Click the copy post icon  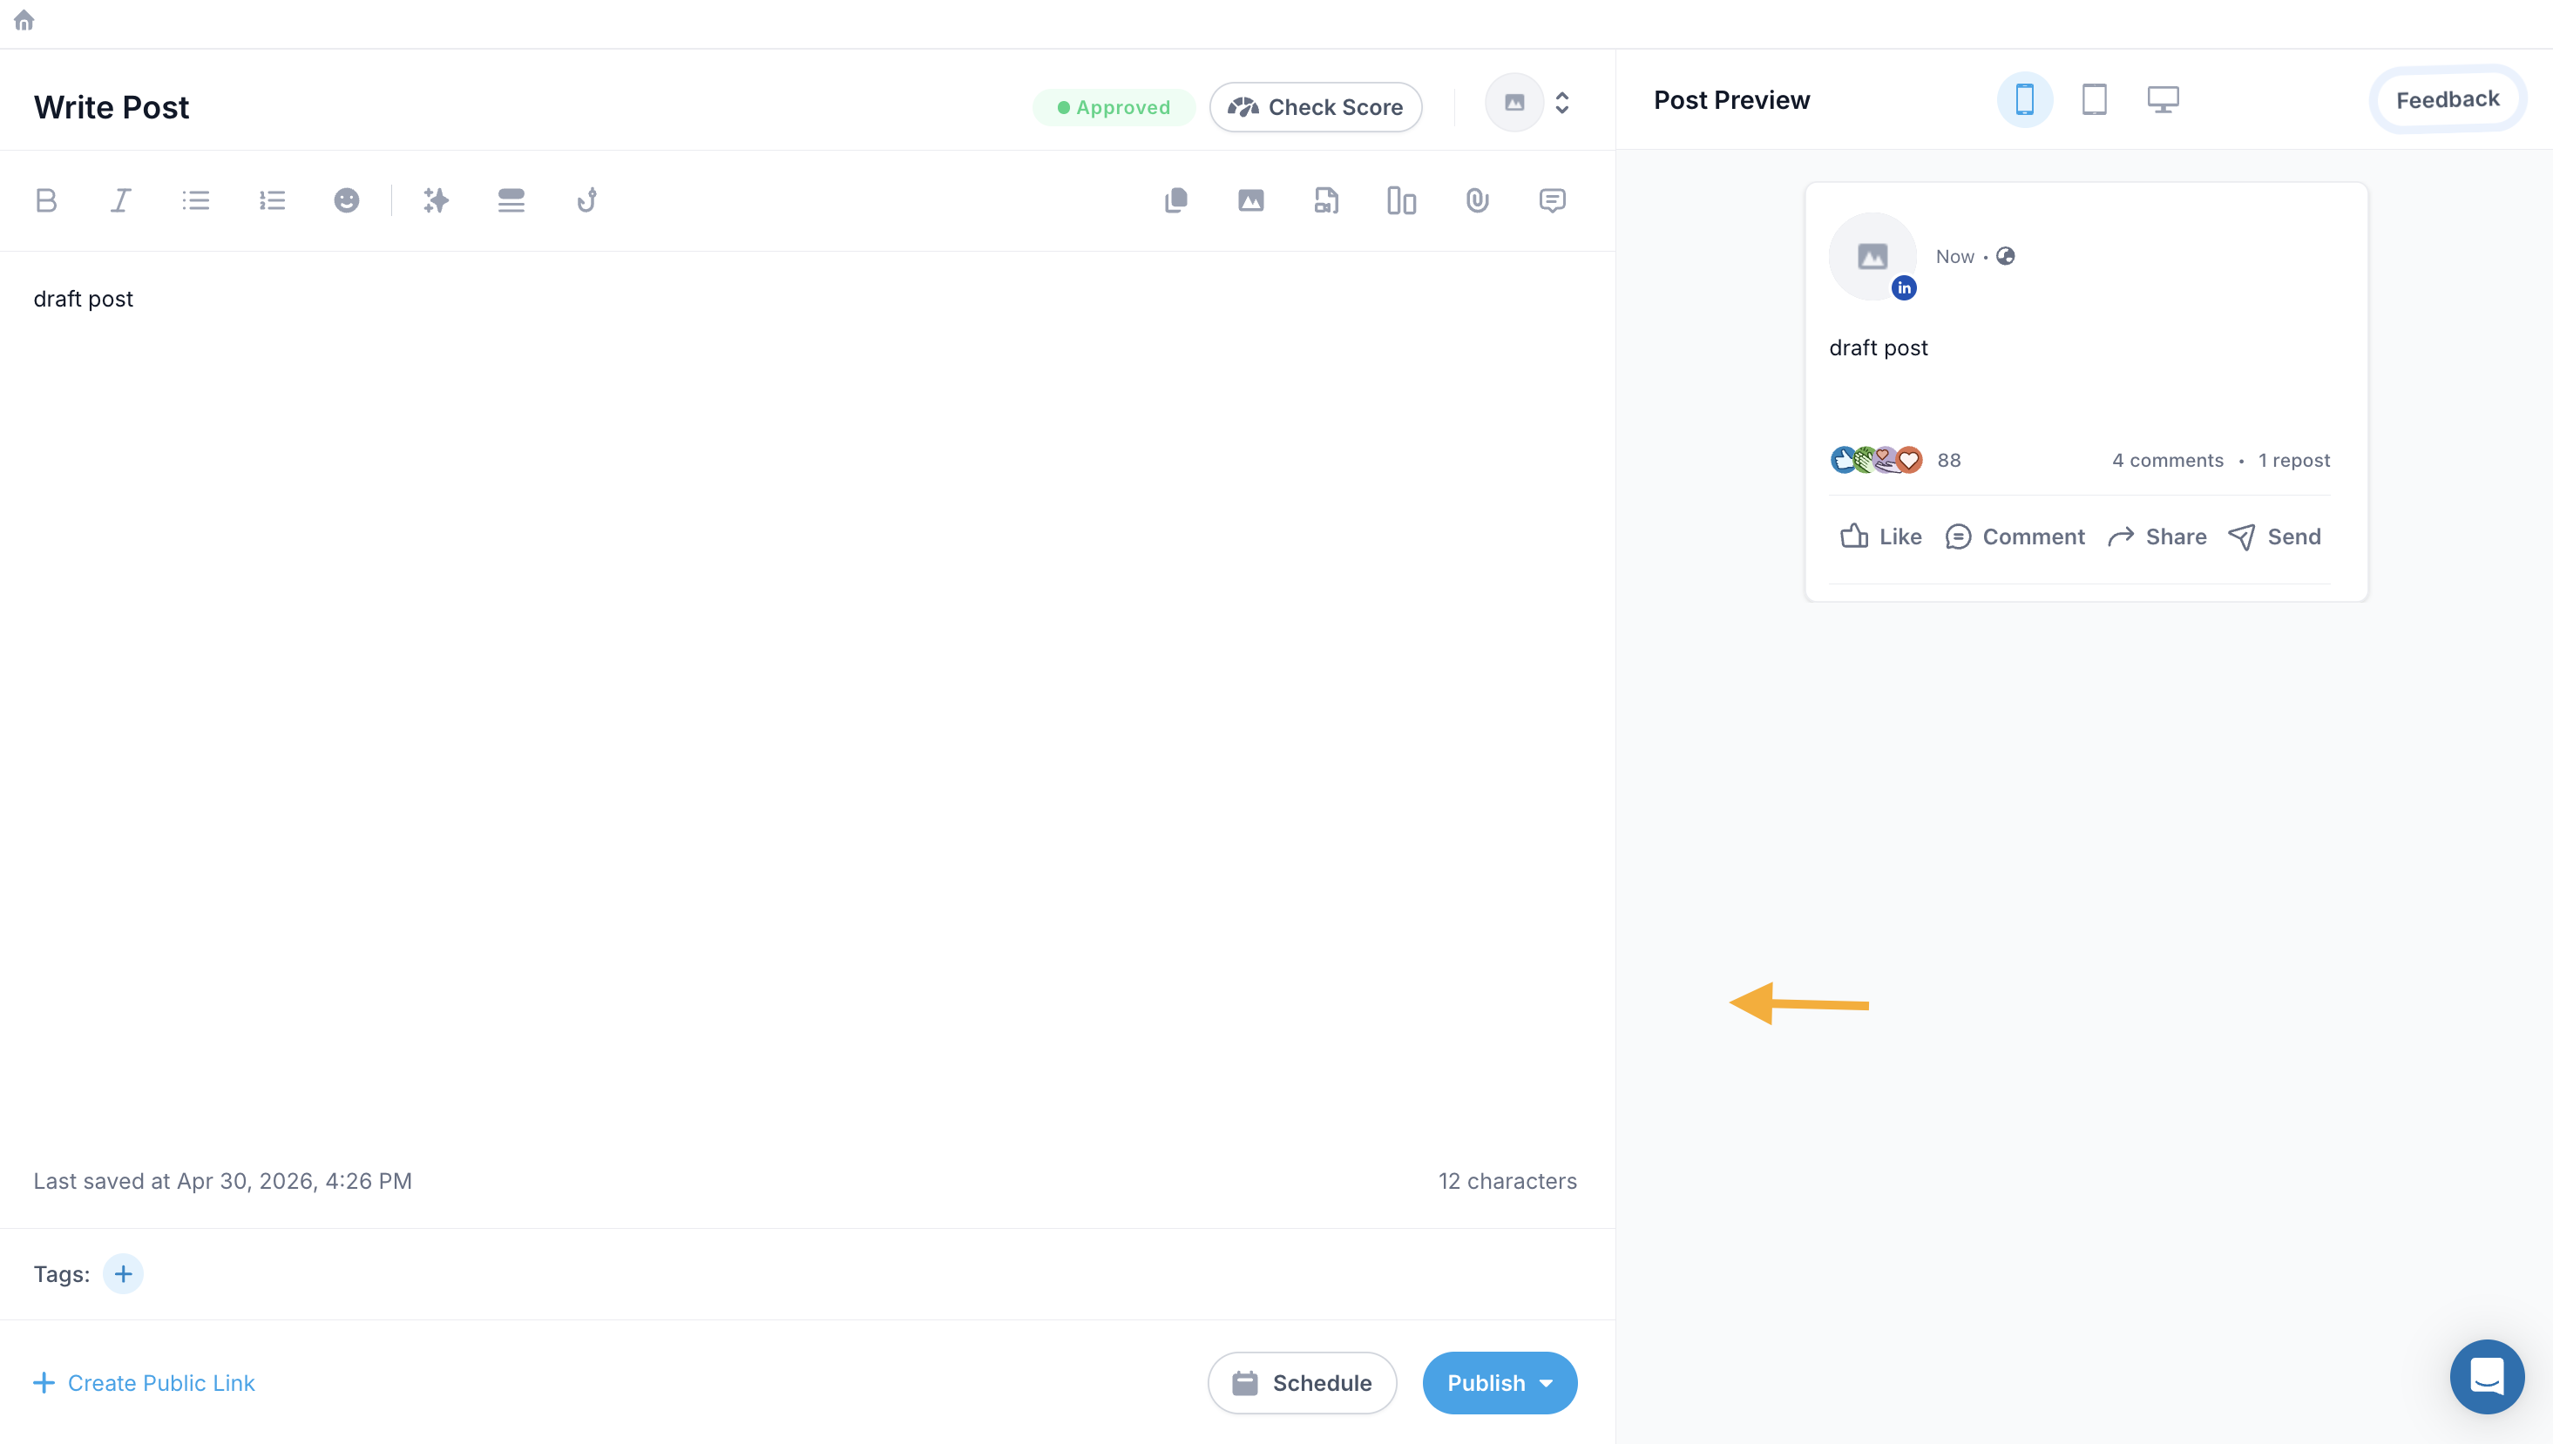1175,200
